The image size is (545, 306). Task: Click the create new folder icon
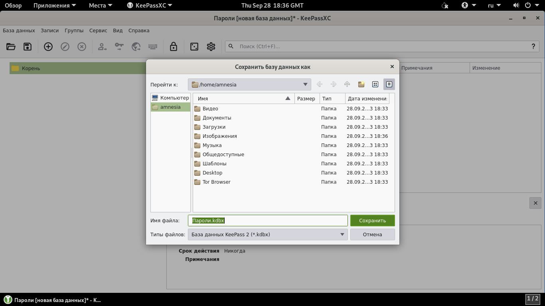point(361,84)
